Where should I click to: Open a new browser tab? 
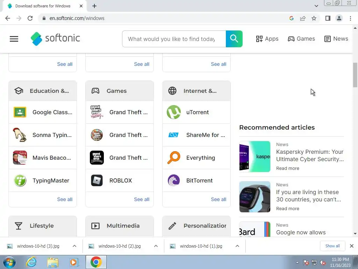pos(94,6)
